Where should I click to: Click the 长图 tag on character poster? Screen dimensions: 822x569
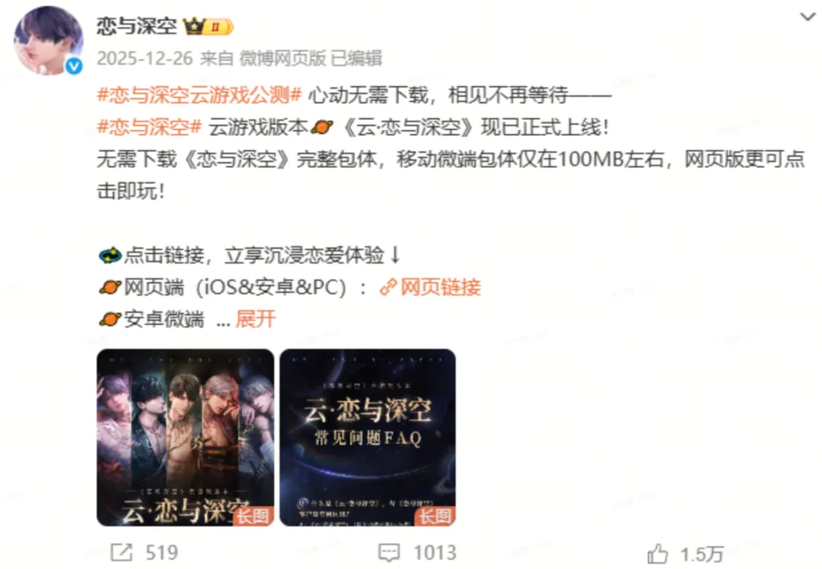(x=253, y=517)
